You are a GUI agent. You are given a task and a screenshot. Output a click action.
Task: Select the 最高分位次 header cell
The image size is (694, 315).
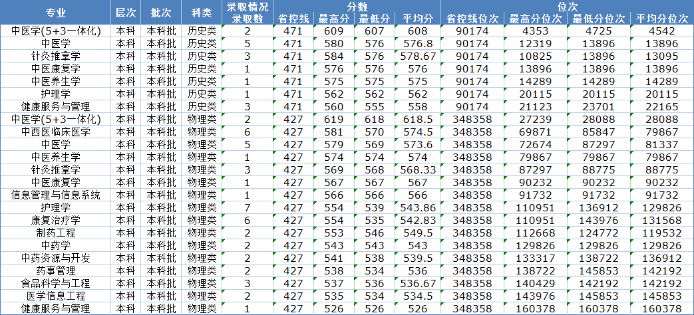pyautogui.click(x=536, y=19)
